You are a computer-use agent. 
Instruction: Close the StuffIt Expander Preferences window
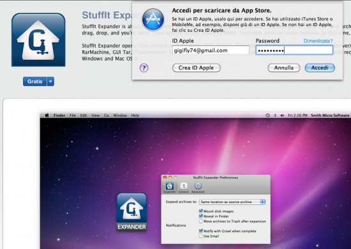click(165, 178)
